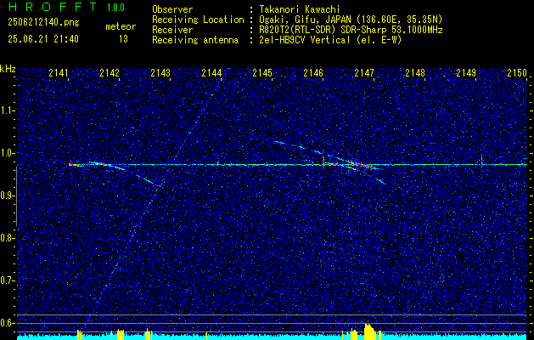
Task: Click the Receiver field label
Action: pyautogui.click(x=172, y=30)
